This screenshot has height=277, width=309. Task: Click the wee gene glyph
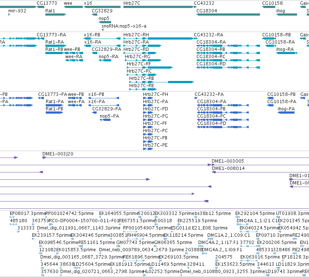73,7
